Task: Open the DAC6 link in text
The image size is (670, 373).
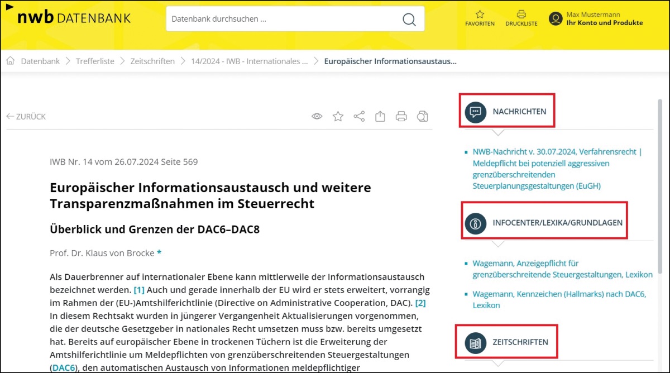Action: (63, 367)
